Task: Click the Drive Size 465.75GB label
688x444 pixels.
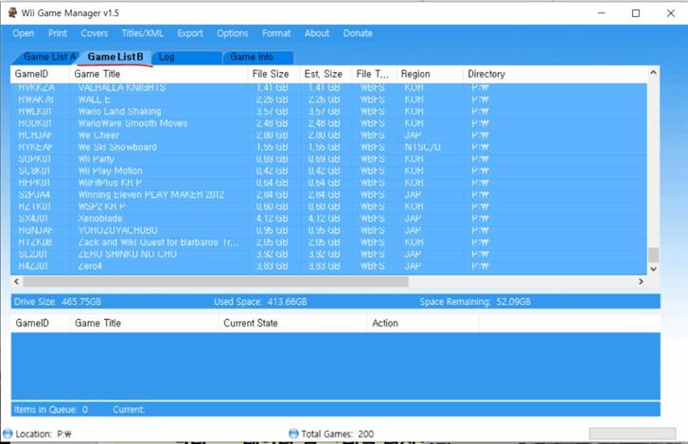Action: (x=58, y=302)
